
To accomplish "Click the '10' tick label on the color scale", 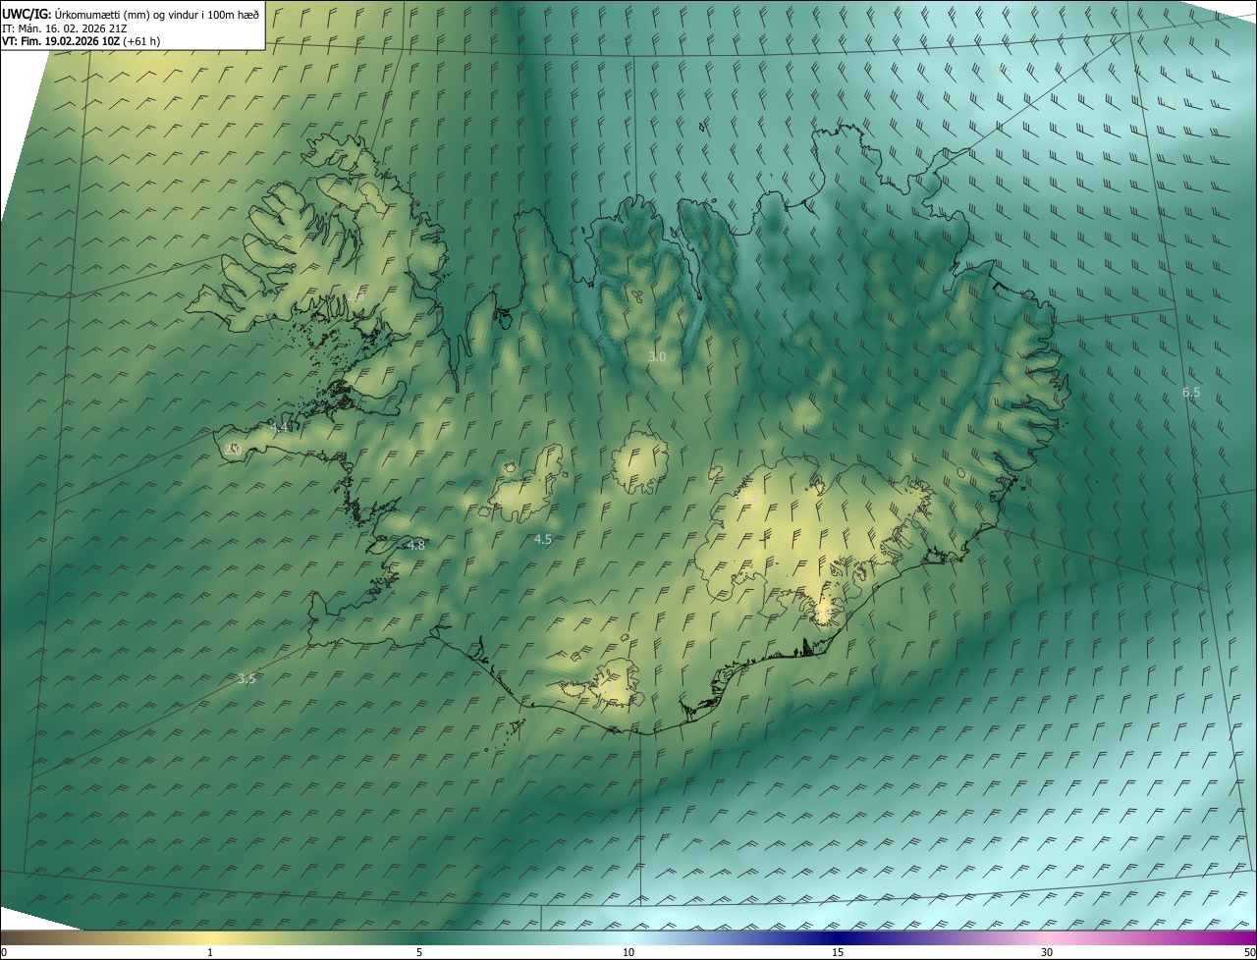I will click(x=628, y=953).
